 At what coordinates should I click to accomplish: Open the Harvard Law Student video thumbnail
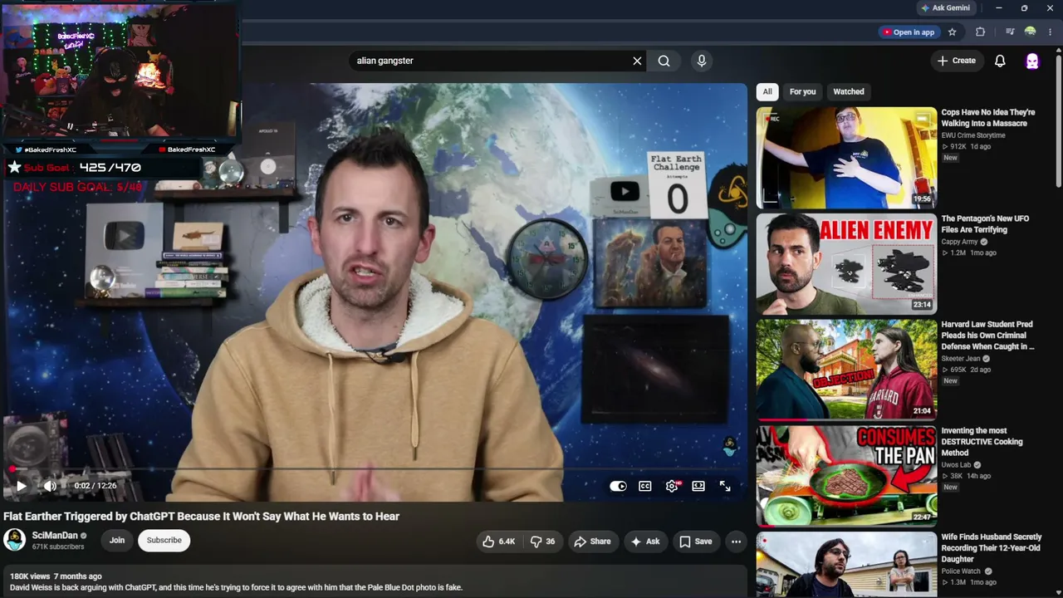[846, 370]
